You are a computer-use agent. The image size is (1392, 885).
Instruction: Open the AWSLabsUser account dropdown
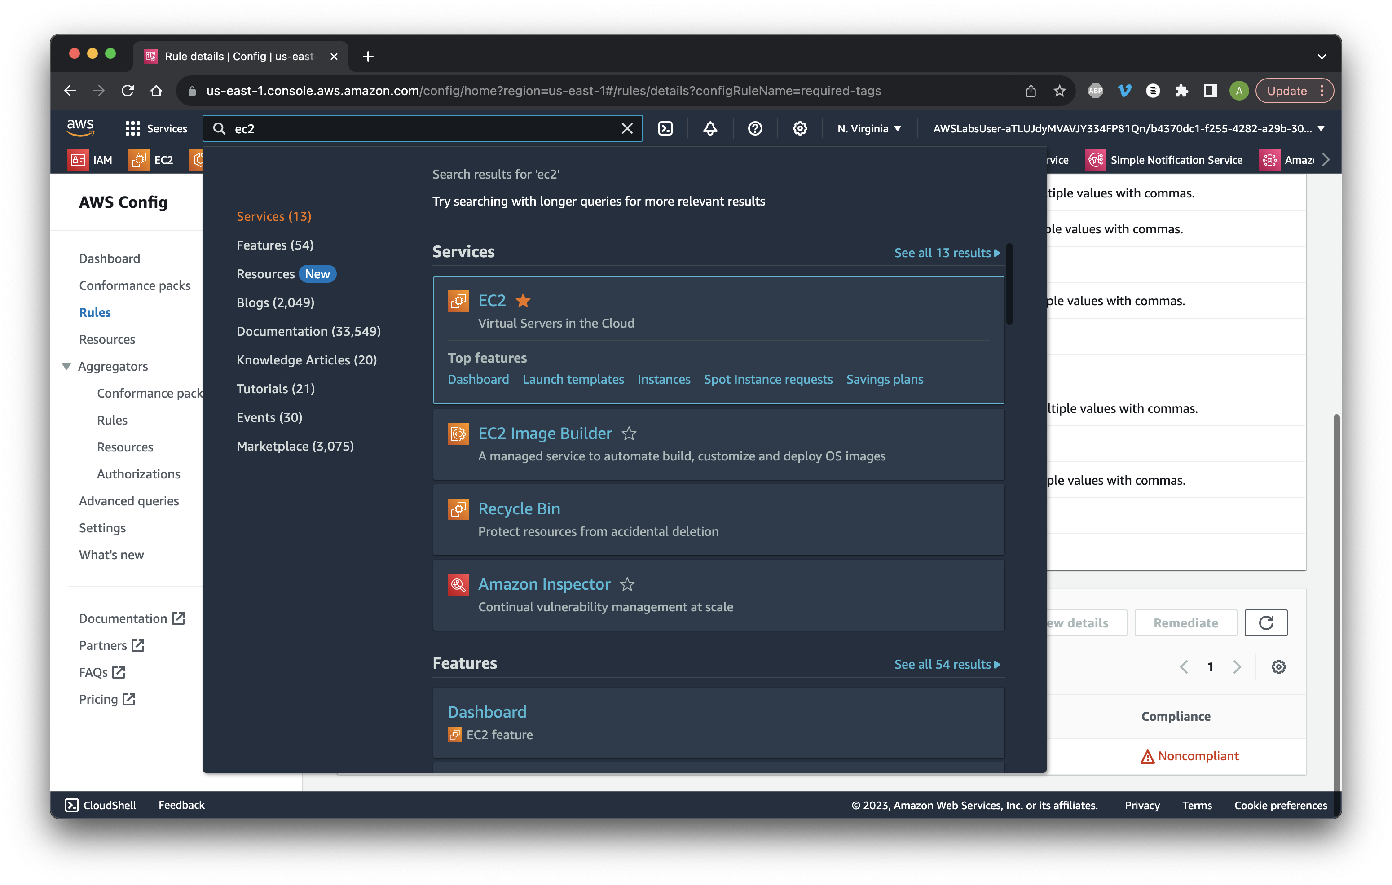tap(1128, 128)
